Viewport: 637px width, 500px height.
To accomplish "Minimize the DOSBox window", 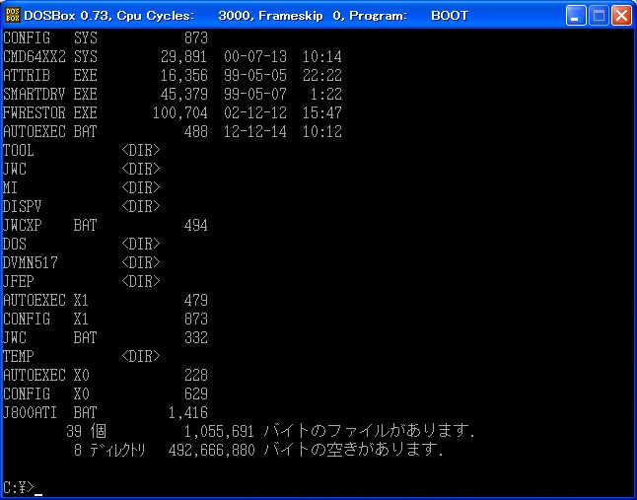I will coord(576,16).
